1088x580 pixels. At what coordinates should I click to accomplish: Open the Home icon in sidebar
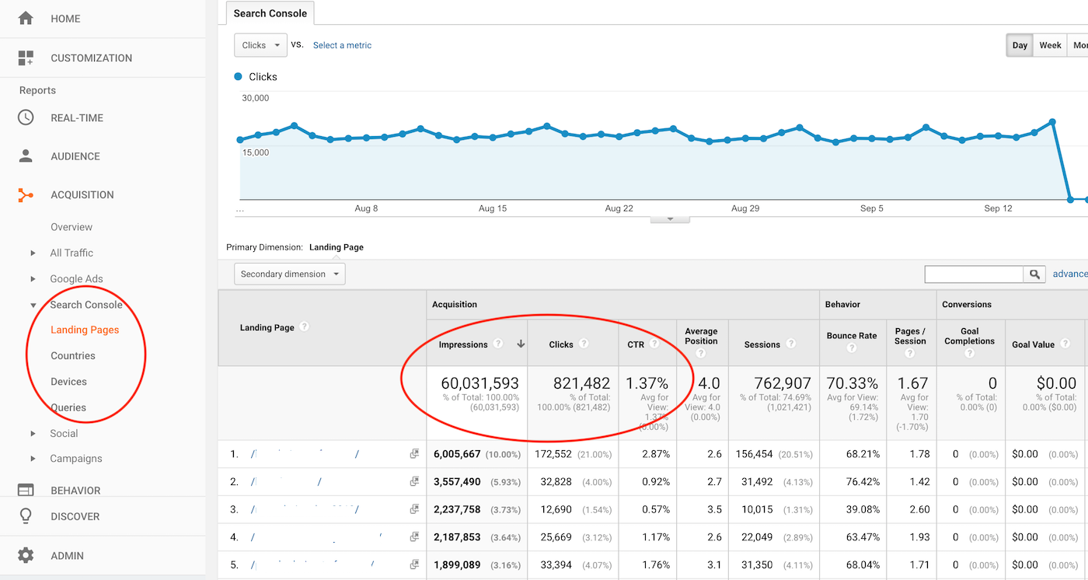[x=26, y=18]
